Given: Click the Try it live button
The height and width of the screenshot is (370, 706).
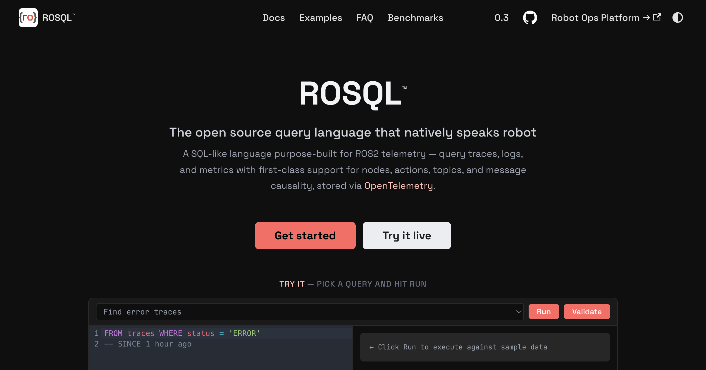Looking at the screenshot, I should click(407, 236).
